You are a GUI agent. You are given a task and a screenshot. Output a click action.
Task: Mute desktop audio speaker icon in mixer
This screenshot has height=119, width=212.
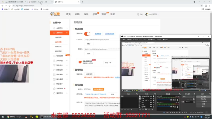pyautogui.click(x=174, y=100)
